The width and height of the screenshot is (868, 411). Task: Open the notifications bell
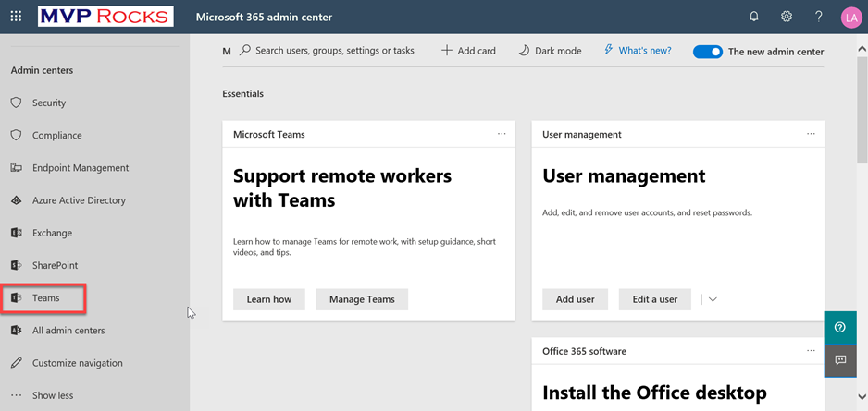pos(753,17)
